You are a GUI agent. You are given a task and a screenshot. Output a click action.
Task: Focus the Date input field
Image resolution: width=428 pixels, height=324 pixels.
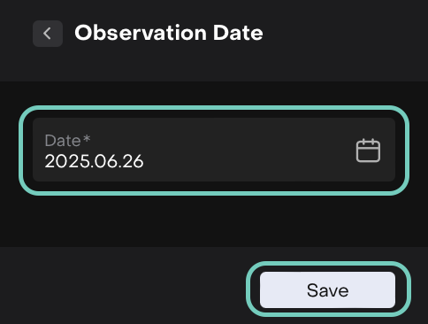click(x=214, y=150)
